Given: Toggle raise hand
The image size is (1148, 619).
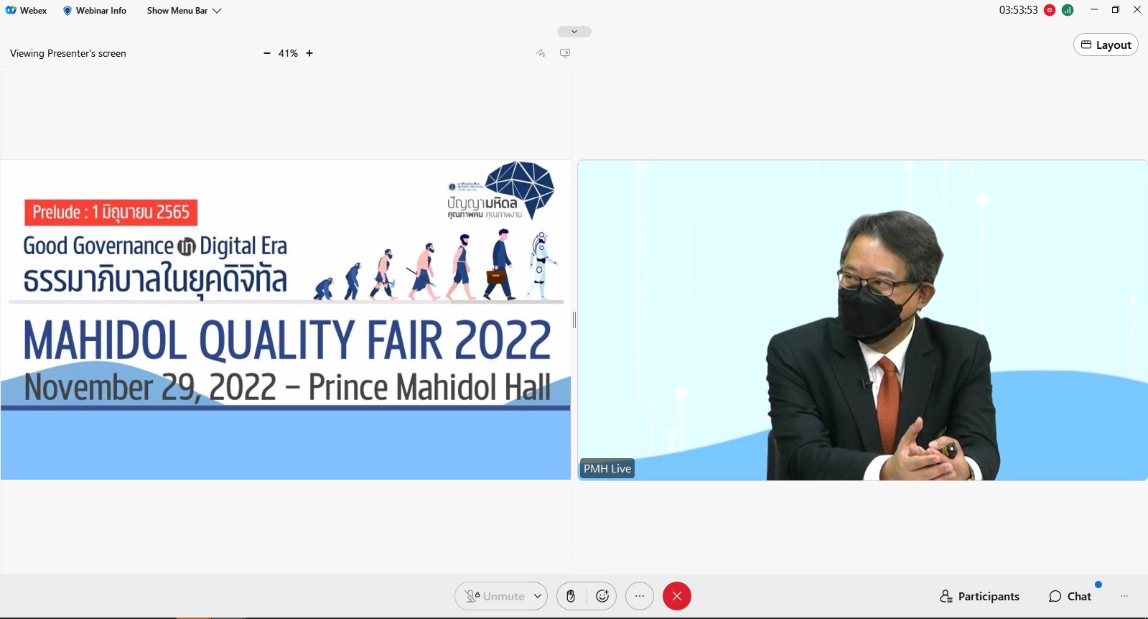Looking at the screenshot, I should tap(571, 596).
